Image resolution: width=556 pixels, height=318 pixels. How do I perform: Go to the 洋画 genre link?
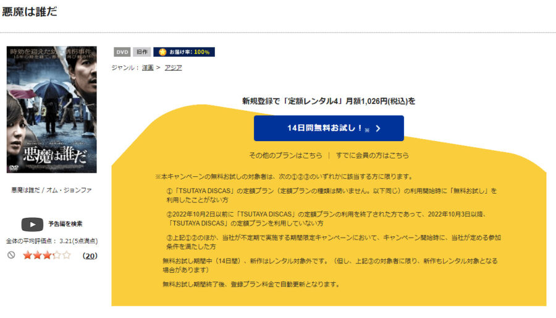[148, 67]
